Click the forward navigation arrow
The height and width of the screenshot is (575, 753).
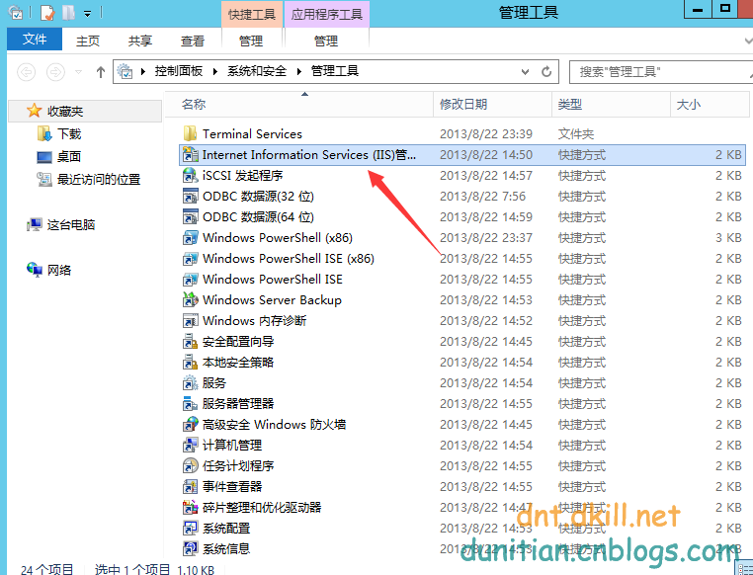pos(55,72)
